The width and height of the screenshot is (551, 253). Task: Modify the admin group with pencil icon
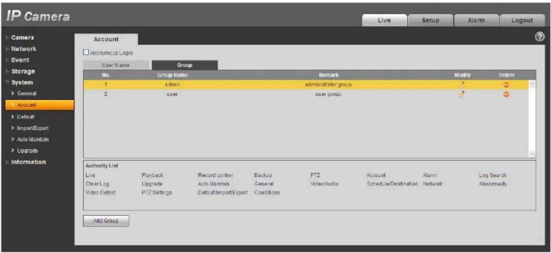[463, 84]
